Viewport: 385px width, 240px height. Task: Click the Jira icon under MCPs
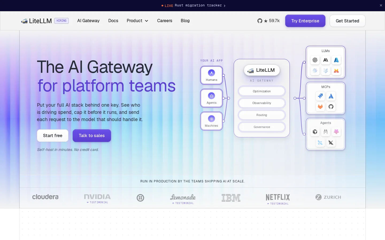(x=320, y=96)
